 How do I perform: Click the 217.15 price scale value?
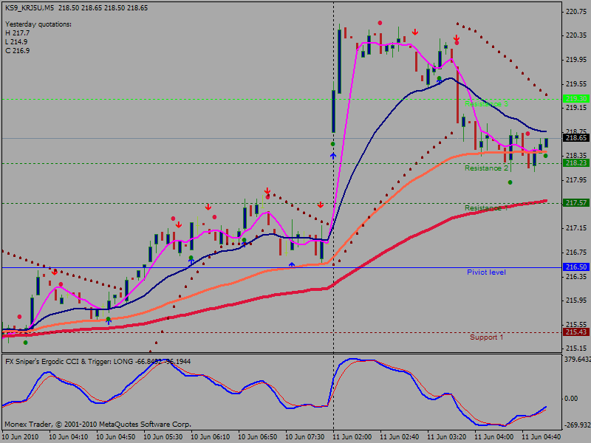pos(576,228)
